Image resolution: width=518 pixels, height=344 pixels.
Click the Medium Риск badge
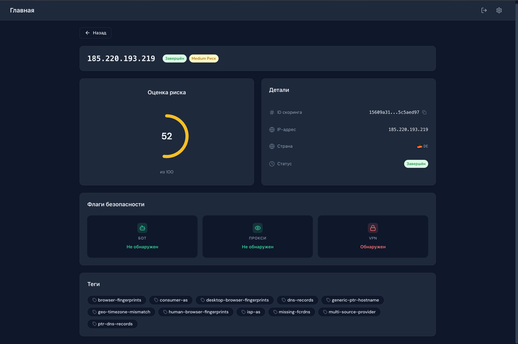click(204, 58)
